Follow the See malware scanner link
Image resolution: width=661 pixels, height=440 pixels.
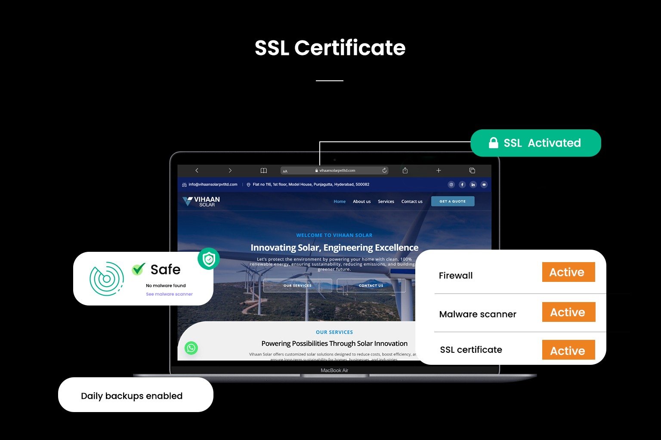click(x=169, y=294)
